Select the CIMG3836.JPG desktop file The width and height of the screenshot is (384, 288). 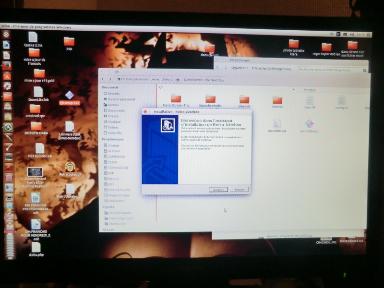tap(326, 240)
